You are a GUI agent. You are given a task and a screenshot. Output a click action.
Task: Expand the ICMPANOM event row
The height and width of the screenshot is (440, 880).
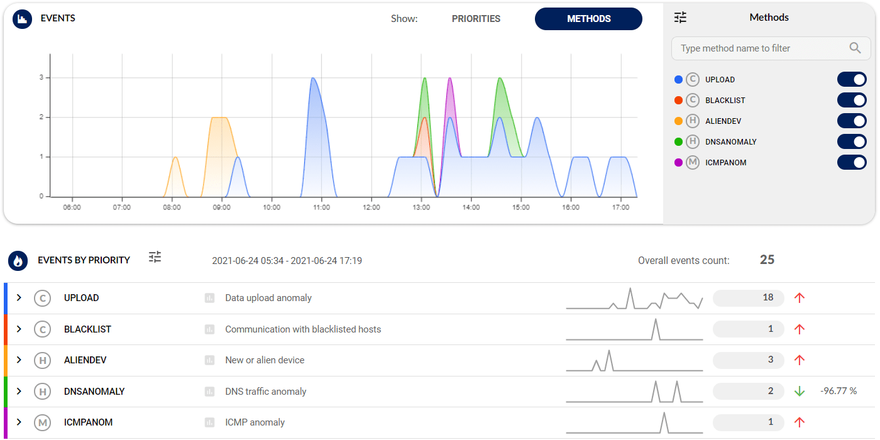(x=19, y=422)
